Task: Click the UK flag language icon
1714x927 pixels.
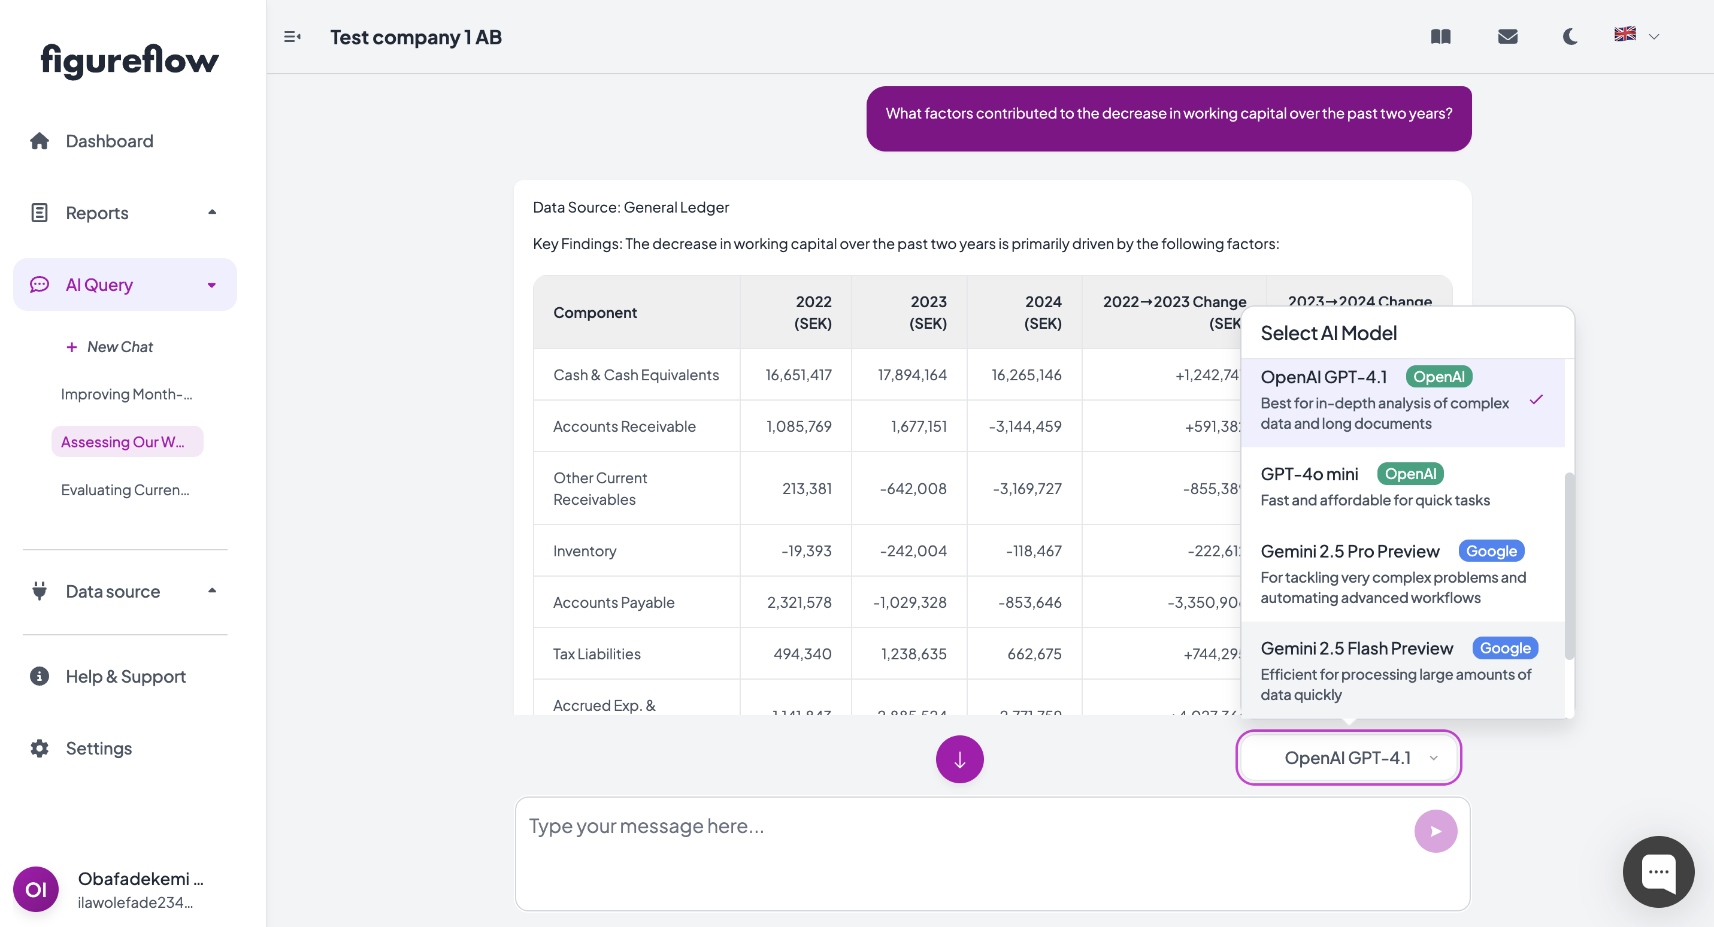Action: 1625,34
